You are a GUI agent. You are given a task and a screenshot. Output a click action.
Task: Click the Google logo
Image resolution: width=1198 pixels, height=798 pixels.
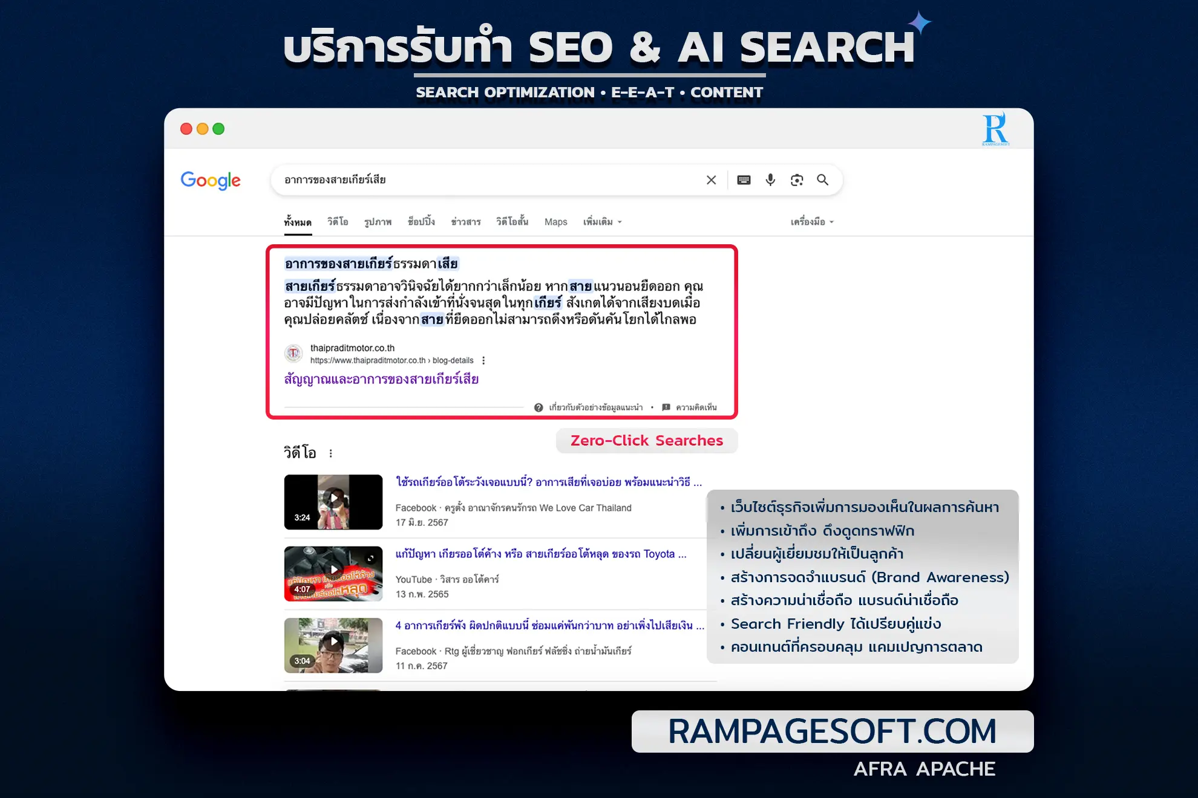pyautogui.click(x=211, y=180)
